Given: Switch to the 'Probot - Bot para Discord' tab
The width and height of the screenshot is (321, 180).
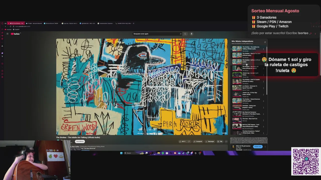Looking at the screenshot, I should point(34,23).
